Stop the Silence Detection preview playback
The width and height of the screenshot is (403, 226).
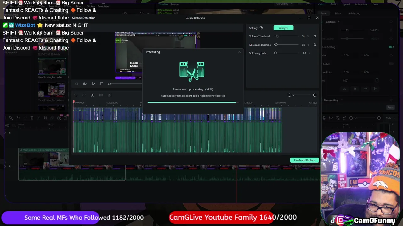click(101, 84)
